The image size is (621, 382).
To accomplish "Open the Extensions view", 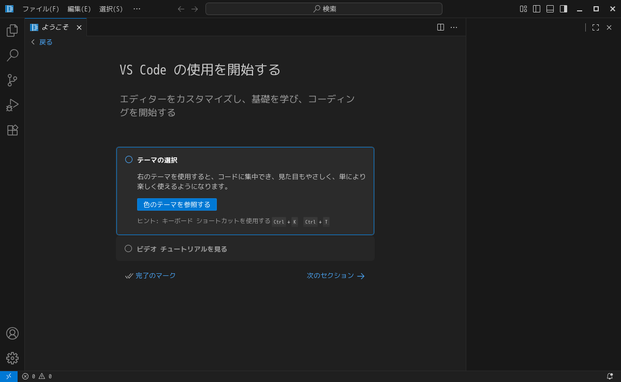I will pyautogui.click(x=12, y=130).
